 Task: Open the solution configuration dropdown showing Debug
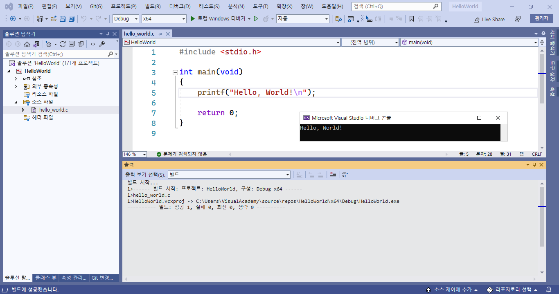(125, 18)
